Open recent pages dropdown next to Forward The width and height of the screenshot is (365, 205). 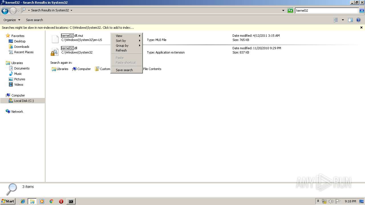click(x=19, y=11)
